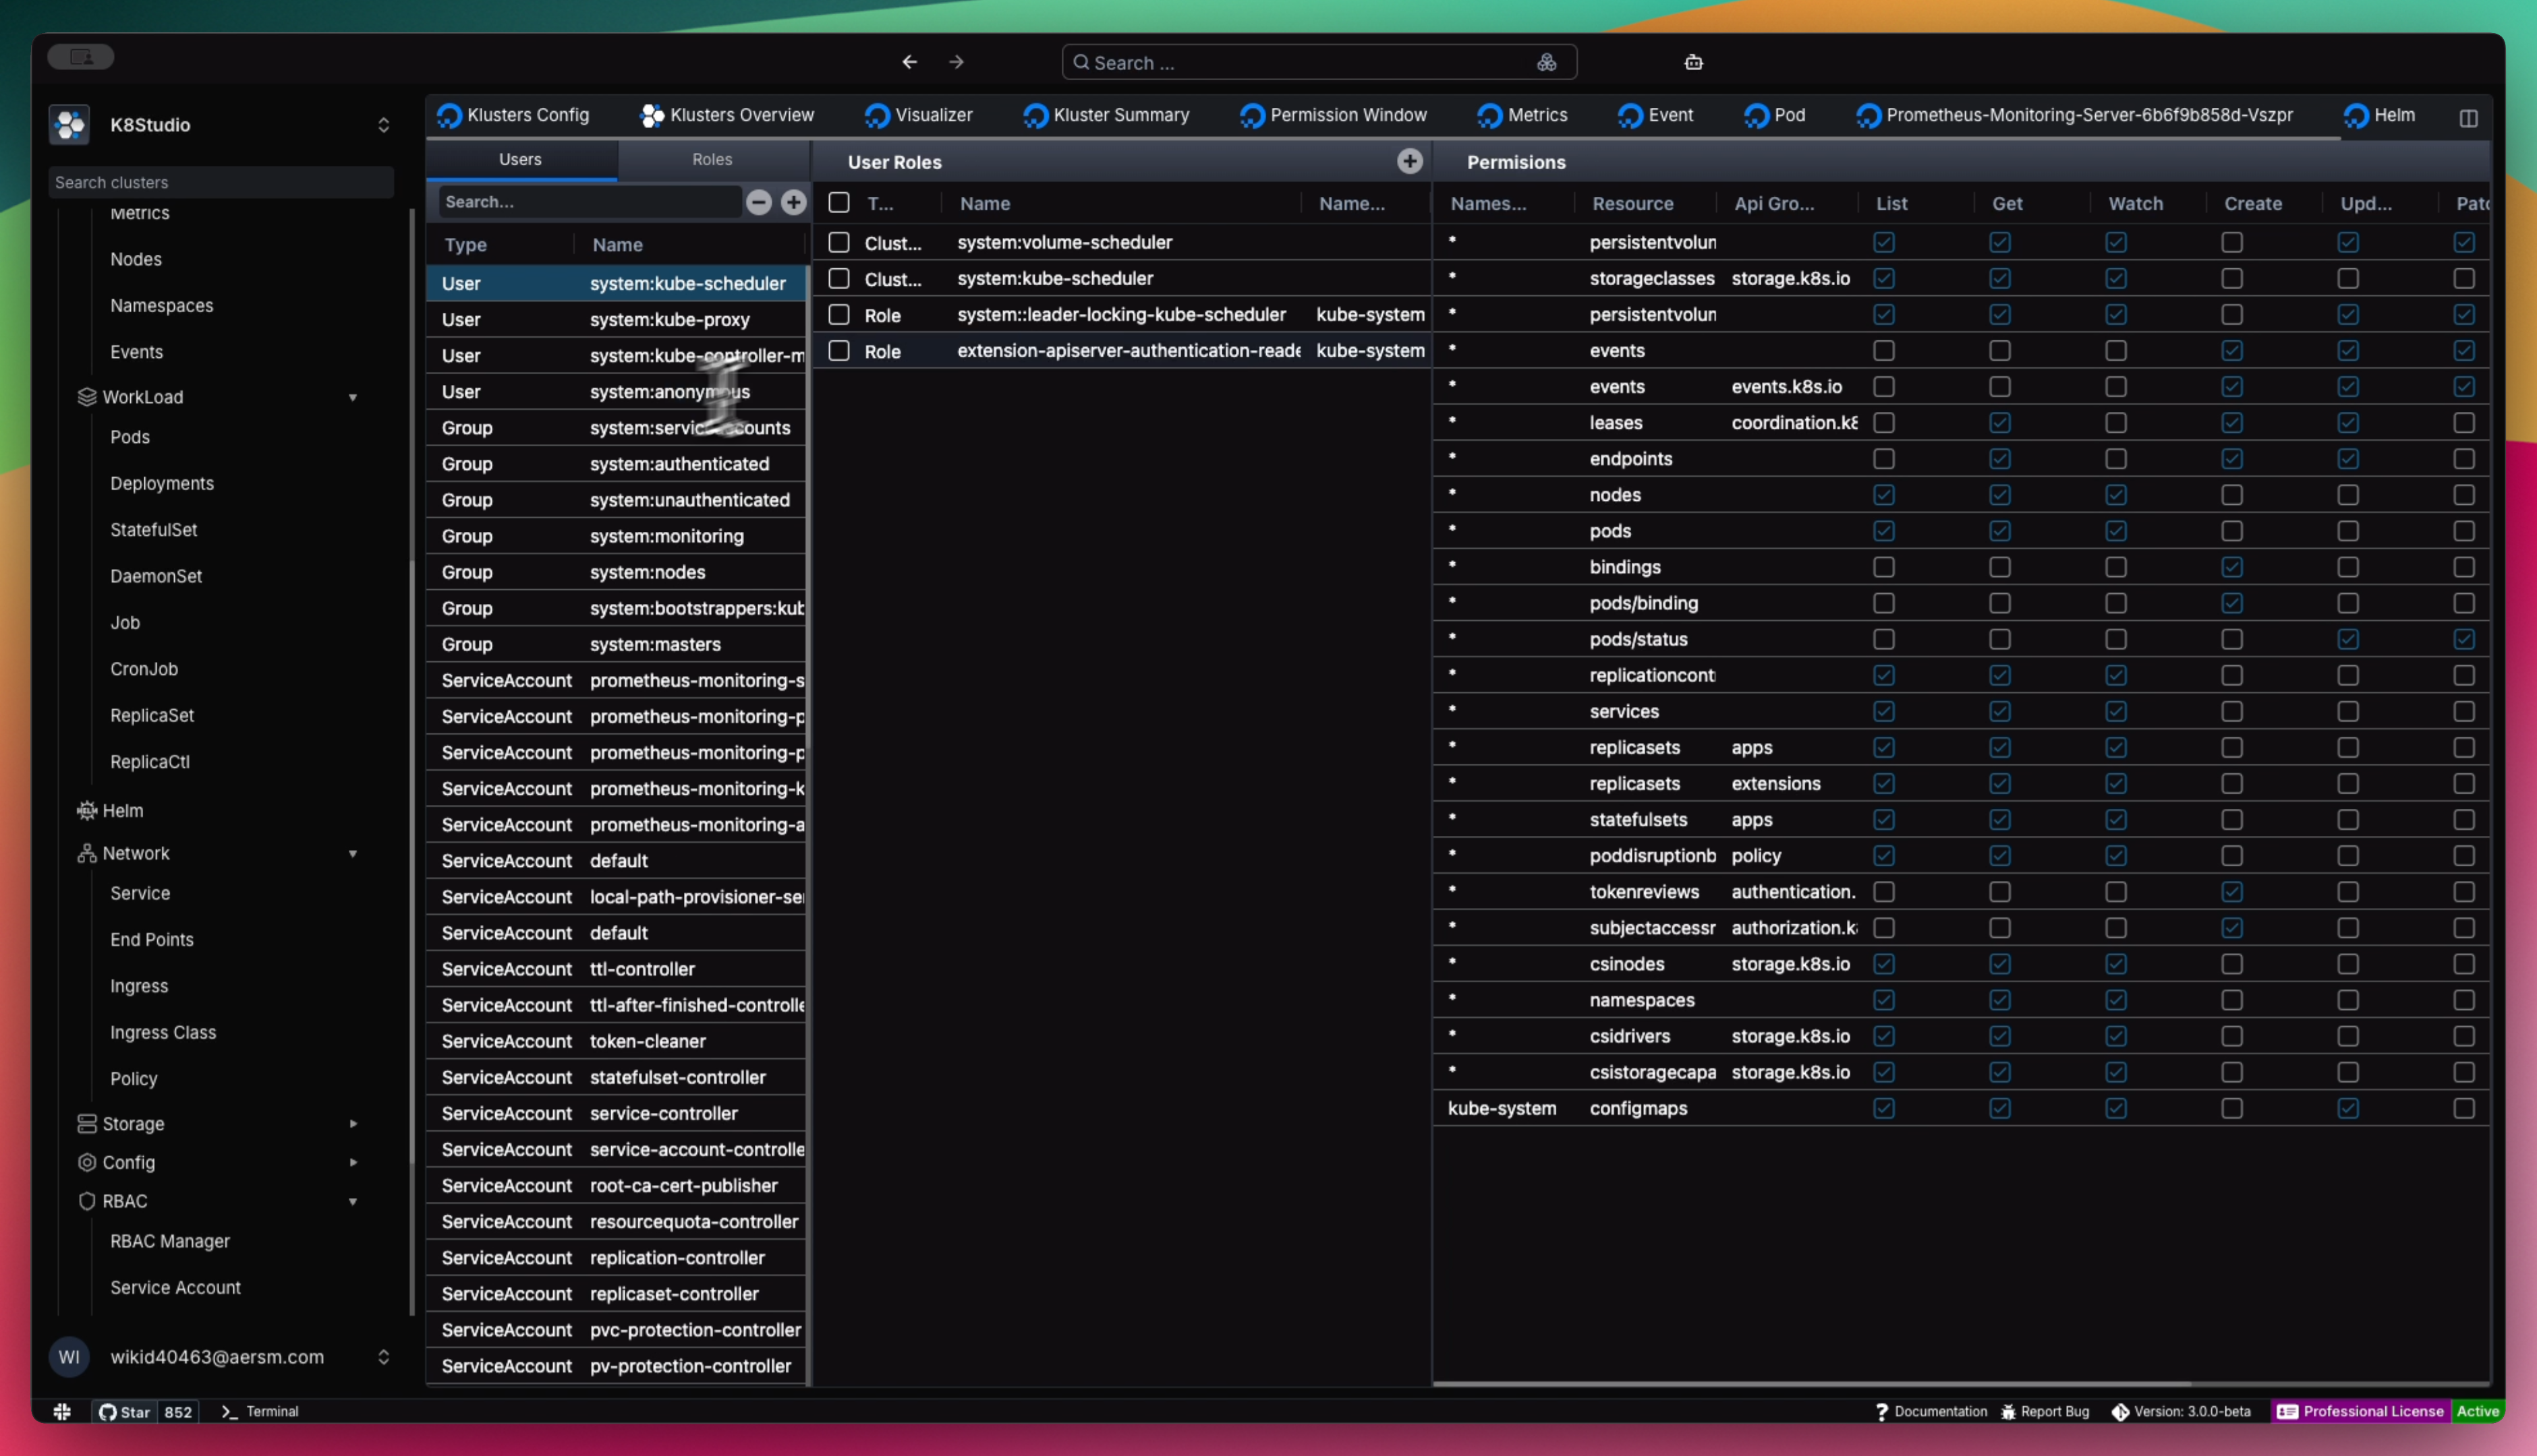Toggle List permission for storageclasses
Image resolution: width=2537 pixels, height=1456 pixels.
[1884, 278]
